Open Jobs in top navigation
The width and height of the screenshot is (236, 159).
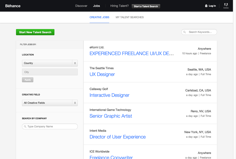pos(96,6)
